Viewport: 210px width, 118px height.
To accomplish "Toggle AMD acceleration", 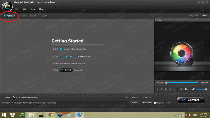I will (204, 16).
